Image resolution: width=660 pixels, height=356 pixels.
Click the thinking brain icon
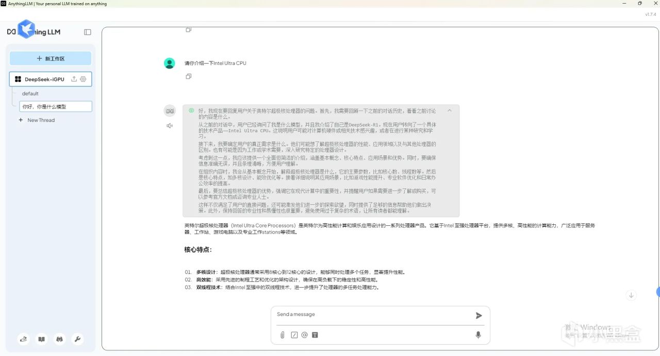click(x=191, y=110)
